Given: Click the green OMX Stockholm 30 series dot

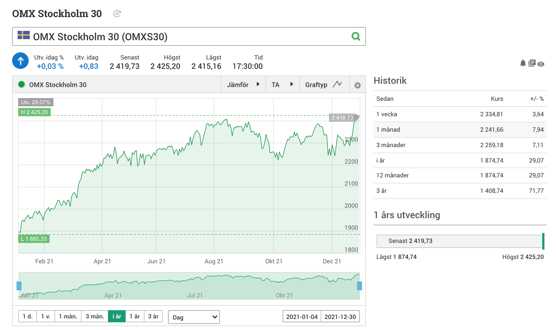Looking at the screenshot, I should click(21, 84).
